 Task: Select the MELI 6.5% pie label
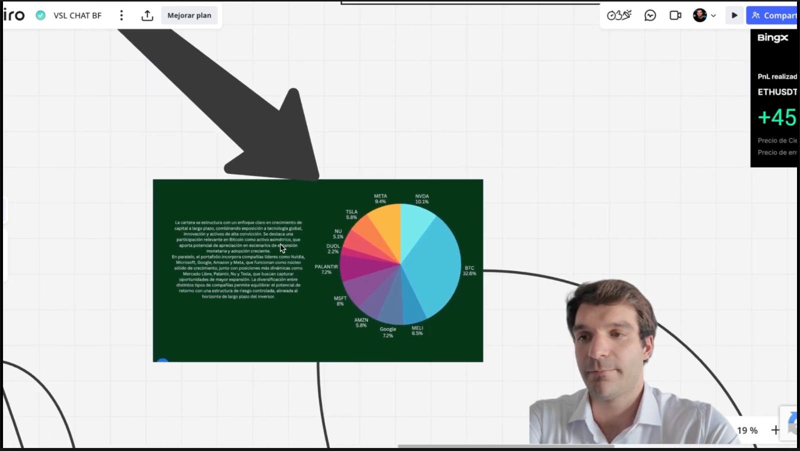click(417, 330)
